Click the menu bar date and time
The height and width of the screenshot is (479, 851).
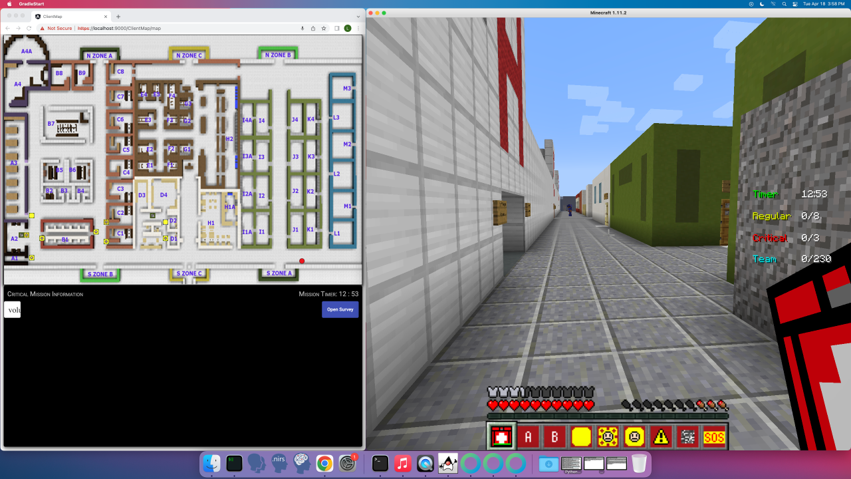(823, 3)
